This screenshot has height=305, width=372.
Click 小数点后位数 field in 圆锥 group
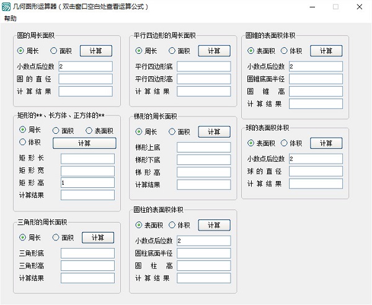tap(316, 66)
